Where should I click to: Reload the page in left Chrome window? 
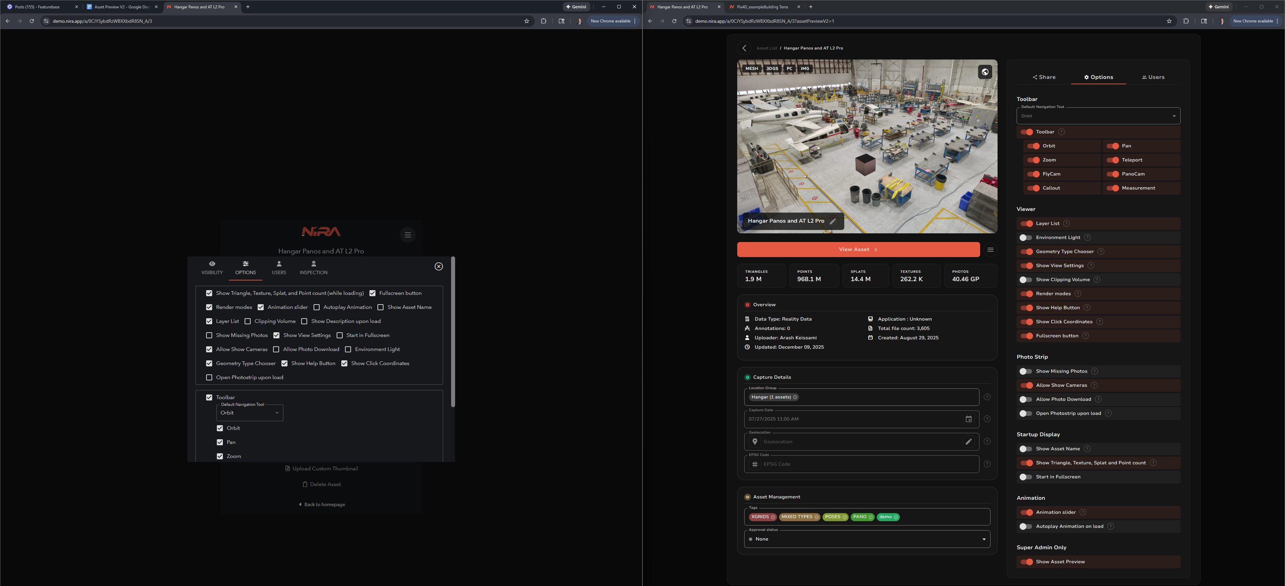tap(31, 21)
